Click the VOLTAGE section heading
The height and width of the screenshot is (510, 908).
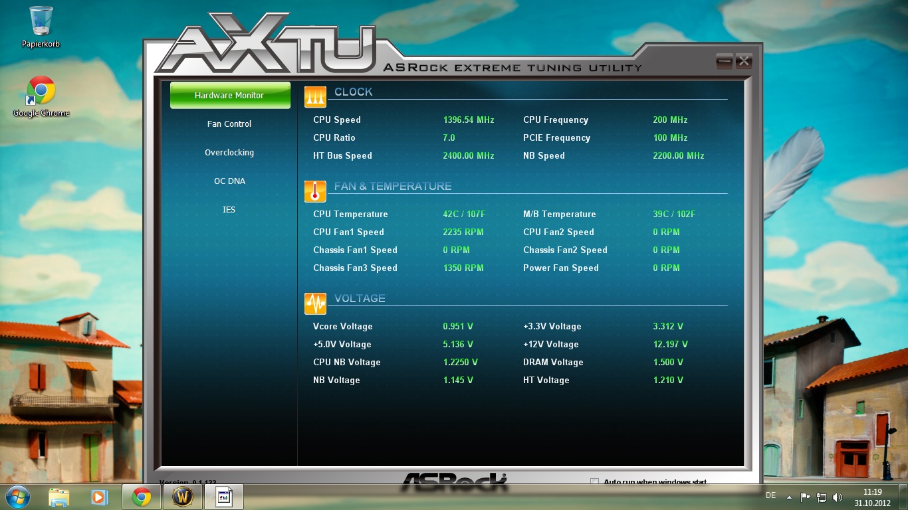click(360, 298)
